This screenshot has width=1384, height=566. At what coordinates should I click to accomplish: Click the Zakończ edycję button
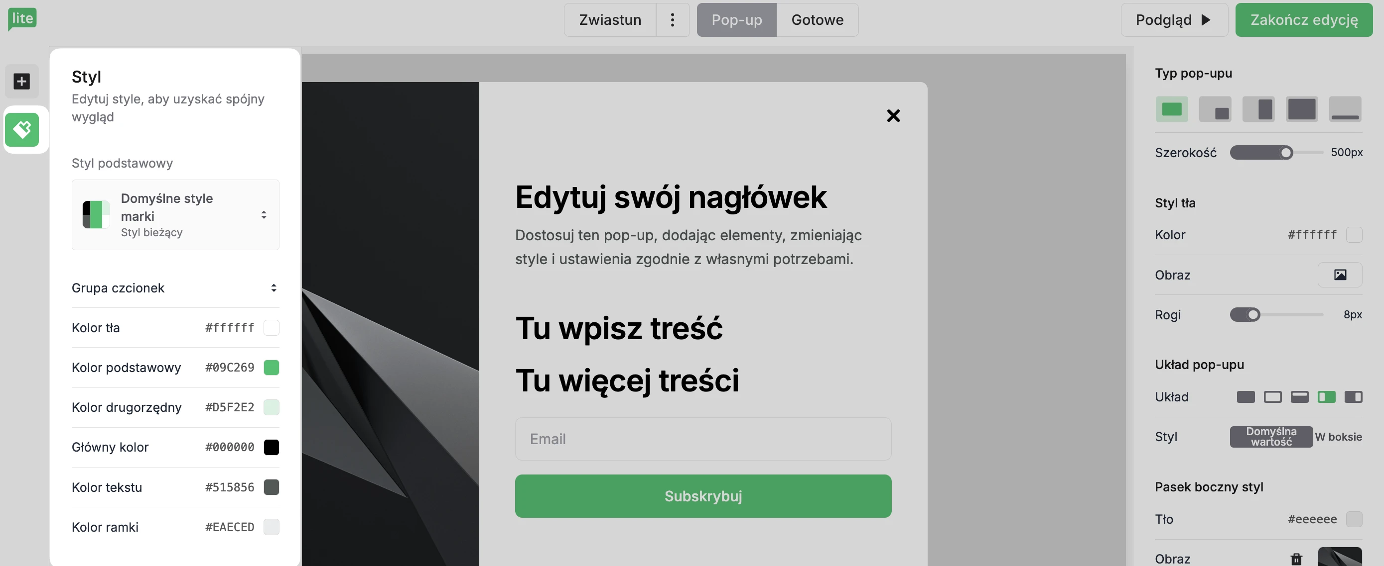(1303, 20)
